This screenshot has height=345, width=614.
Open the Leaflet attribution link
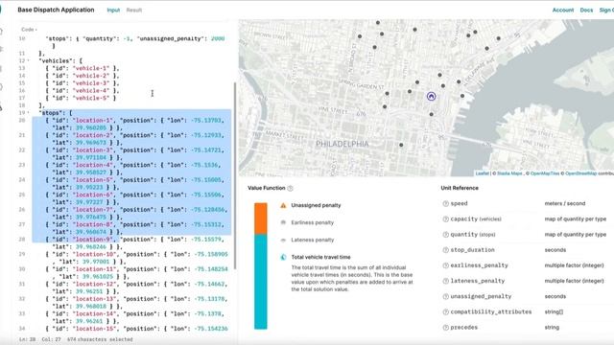click(x=482, y=173)
